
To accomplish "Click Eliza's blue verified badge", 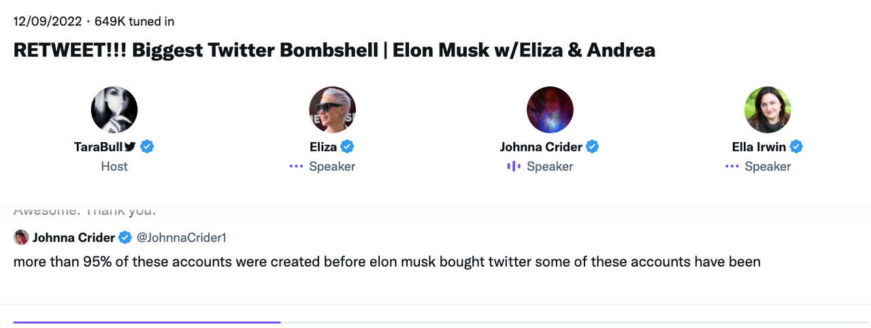I will (x=348, y=146).
